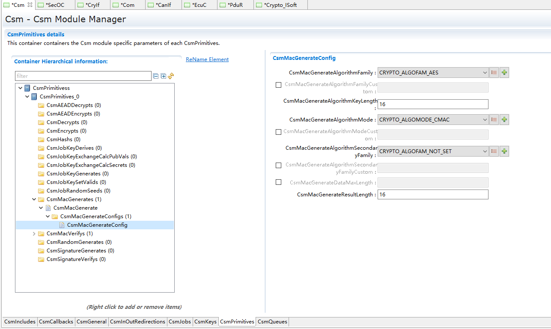This screenshot has width=551, height=329.
Task: Click green plus beside CRYPTO_ALGOMODE_CMAC dropdown
Action: pyautogui.click(x=504, y=120)
